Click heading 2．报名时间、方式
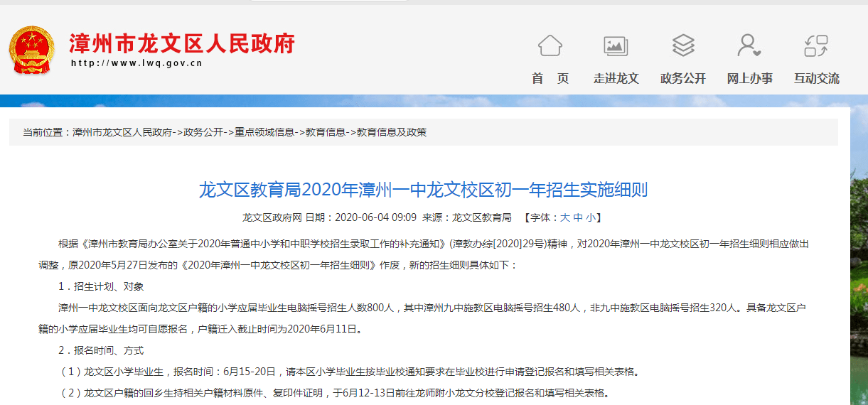This screenshot has width=868, height=405. point(101,350)
